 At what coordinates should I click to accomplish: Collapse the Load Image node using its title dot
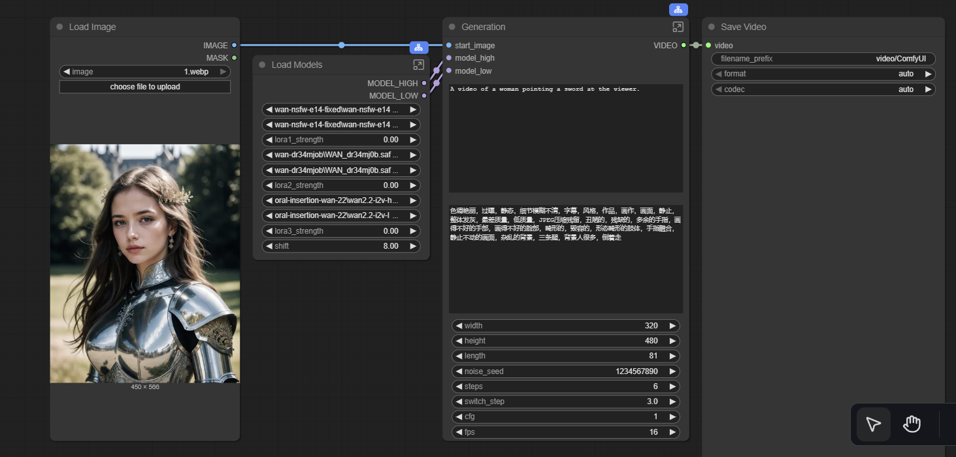coord(59,27)
